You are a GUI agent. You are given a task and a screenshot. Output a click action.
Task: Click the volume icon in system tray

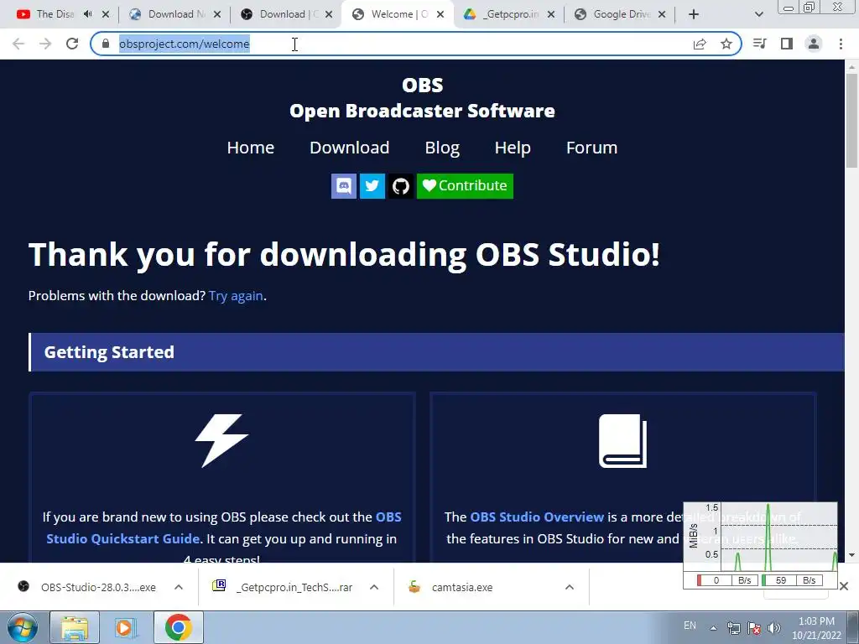(774, 628)
